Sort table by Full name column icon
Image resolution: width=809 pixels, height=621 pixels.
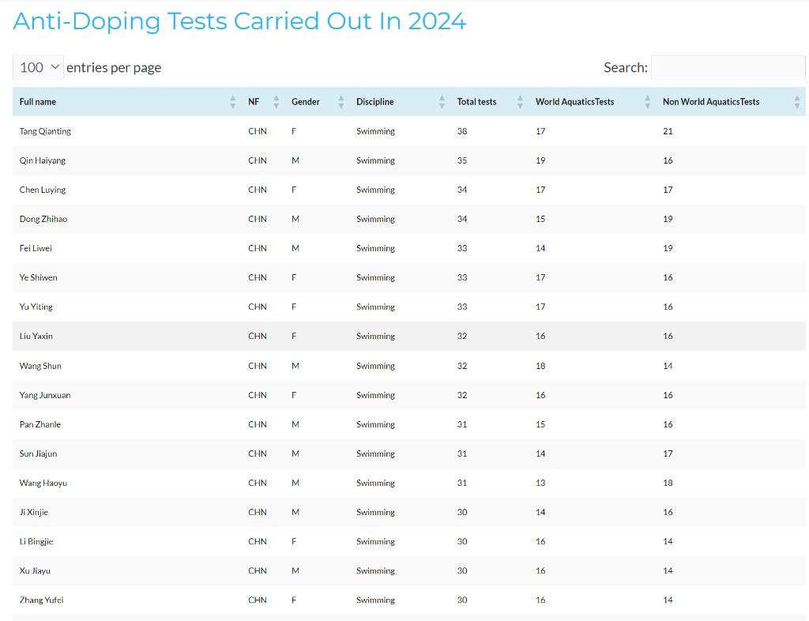tap(233, 102)
